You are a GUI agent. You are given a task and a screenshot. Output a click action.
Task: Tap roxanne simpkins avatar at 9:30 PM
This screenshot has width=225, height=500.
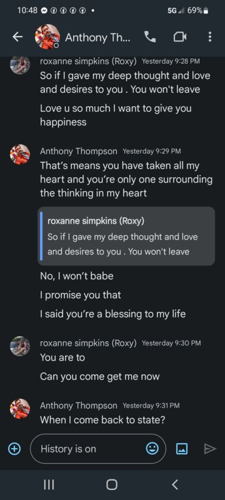coord(20,346)
